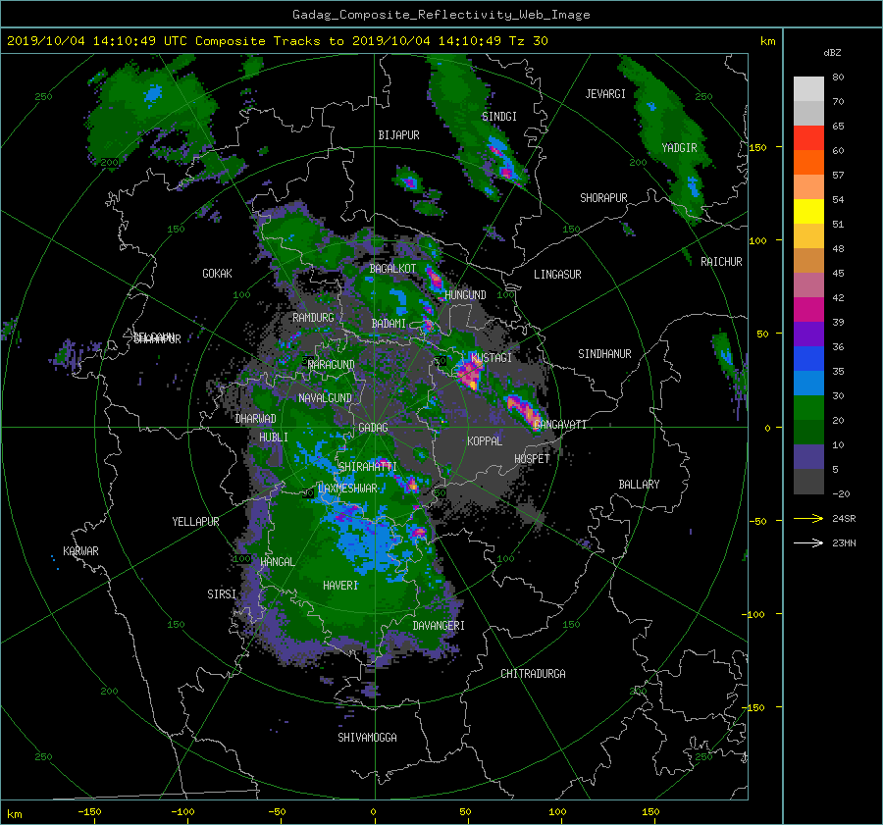883x825 pixels.
Task: Click the 100 tick on bottom axis
Action: 557,812
